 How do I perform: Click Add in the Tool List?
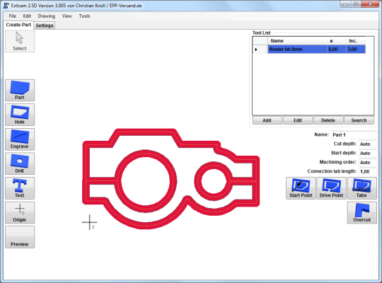click(x=267, y=120)
